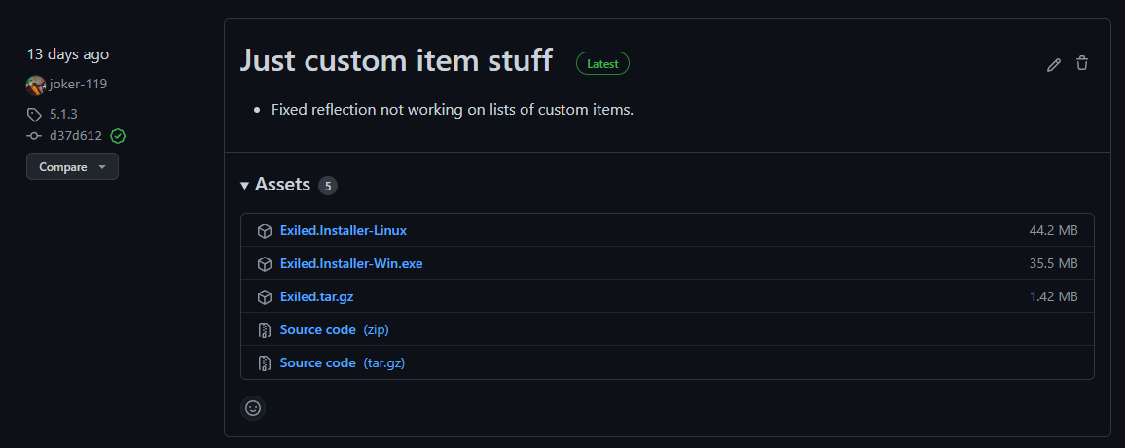Click the commit icon beside d37d612

click(35, 136)
